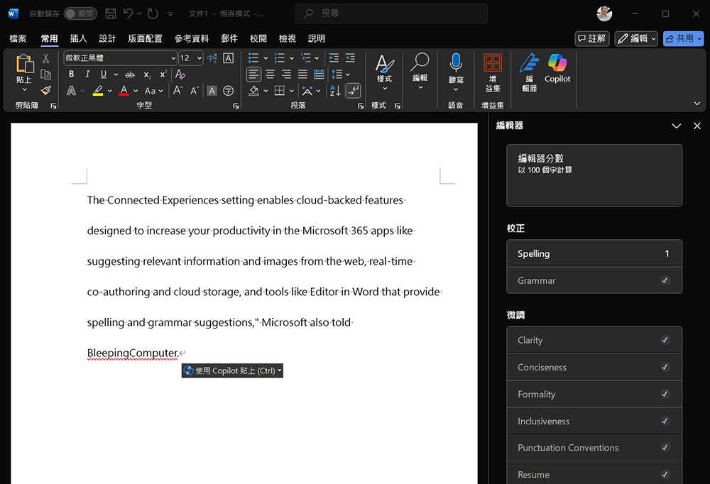
Task: Apply Superscript formatting
Action: (163, 75)
